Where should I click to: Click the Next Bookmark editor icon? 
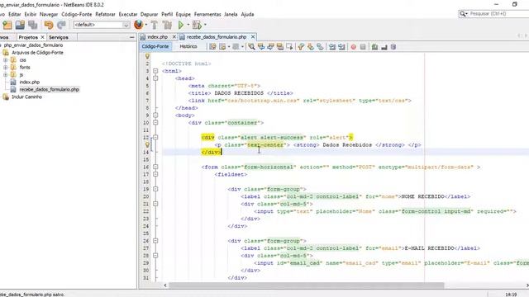(311, 47)
